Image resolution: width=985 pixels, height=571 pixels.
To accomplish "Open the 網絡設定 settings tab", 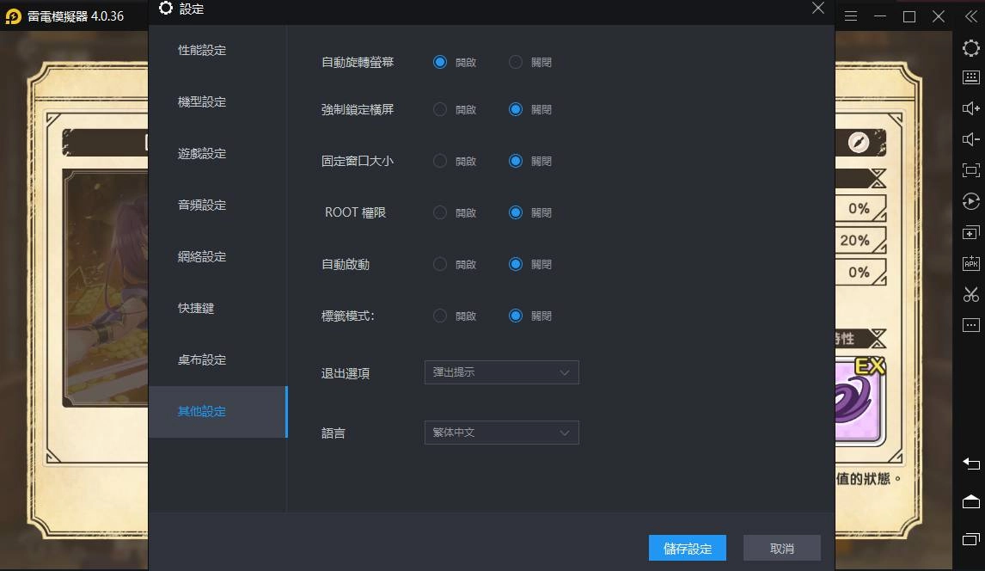I will pyautogui.click(x=202, y=257).
